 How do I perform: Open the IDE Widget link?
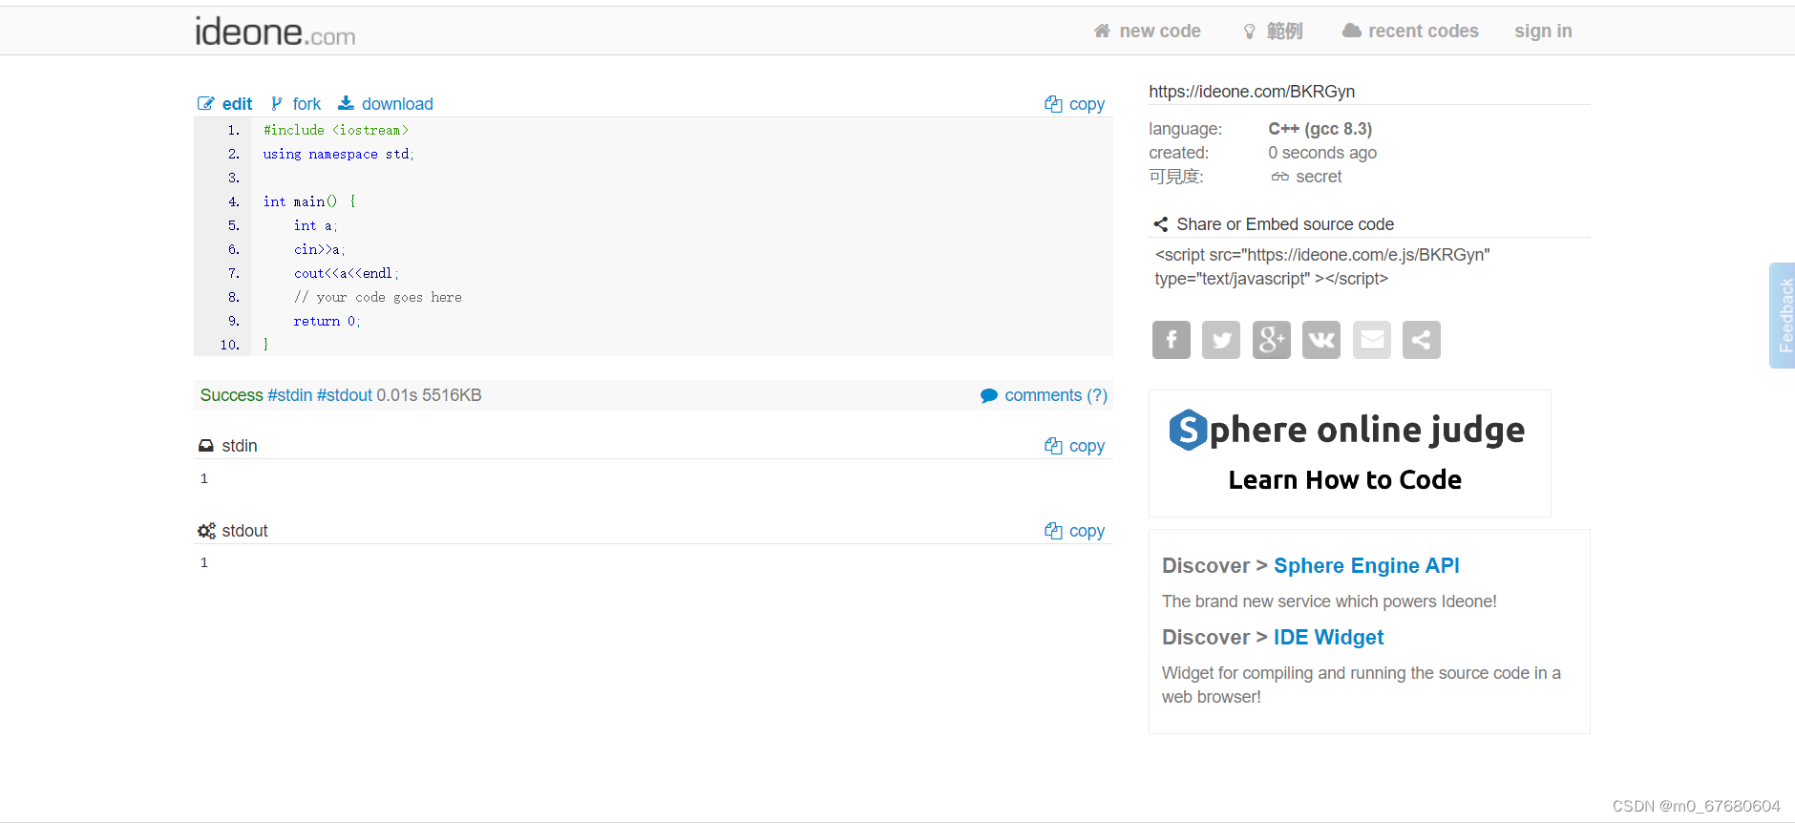1328,637
